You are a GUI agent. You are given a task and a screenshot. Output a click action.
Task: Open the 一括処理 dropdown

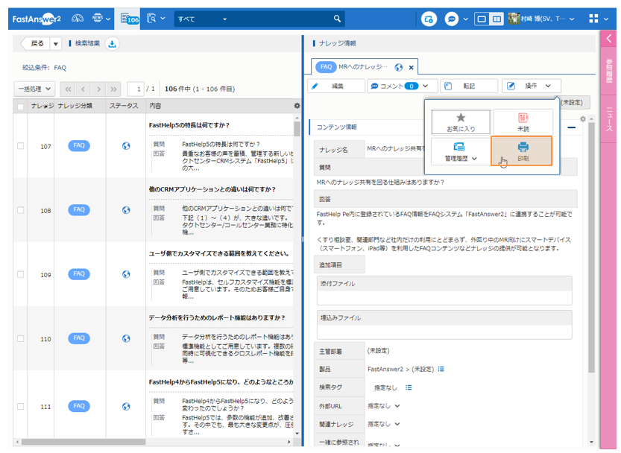coord(34,89)
